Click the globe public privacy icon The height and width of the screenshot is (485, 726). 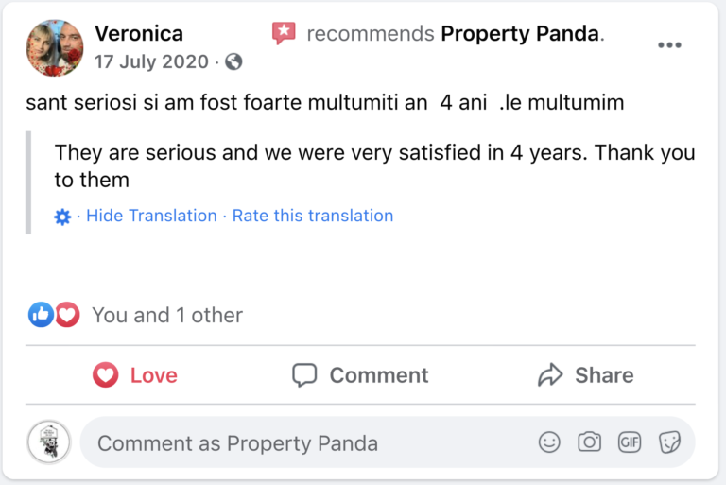(233, 62)
